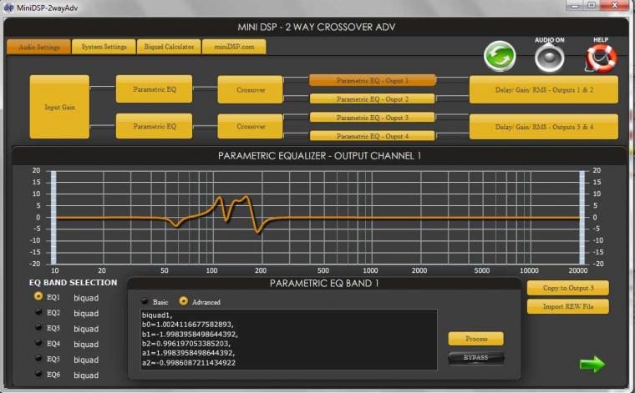Select the EQ5 band radio button

(x=38, y=358)
